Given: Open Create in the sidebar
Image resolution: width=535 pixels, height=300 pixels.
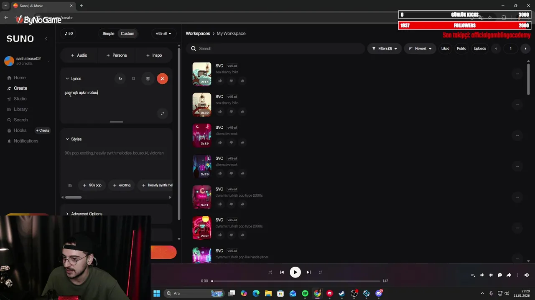Looking at the screenshot, I should point(18,88).
